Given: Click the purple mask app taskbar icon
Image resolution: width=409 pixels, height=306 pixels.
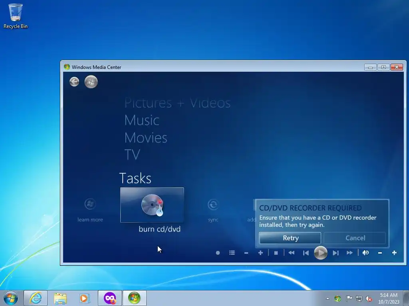Looking at the screenshot, I should click(x=110, y=298).
